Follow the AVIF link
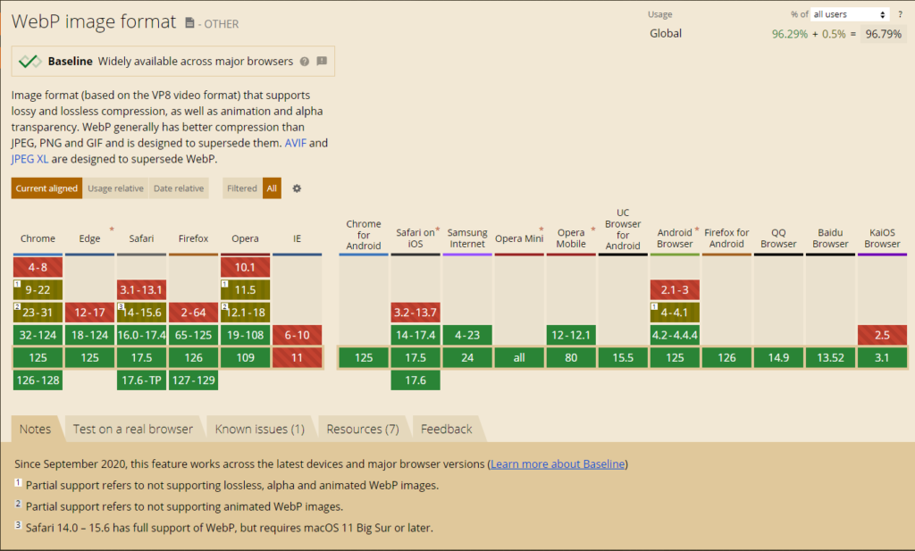The image size is (915, 551). click(x=295, y=143)
